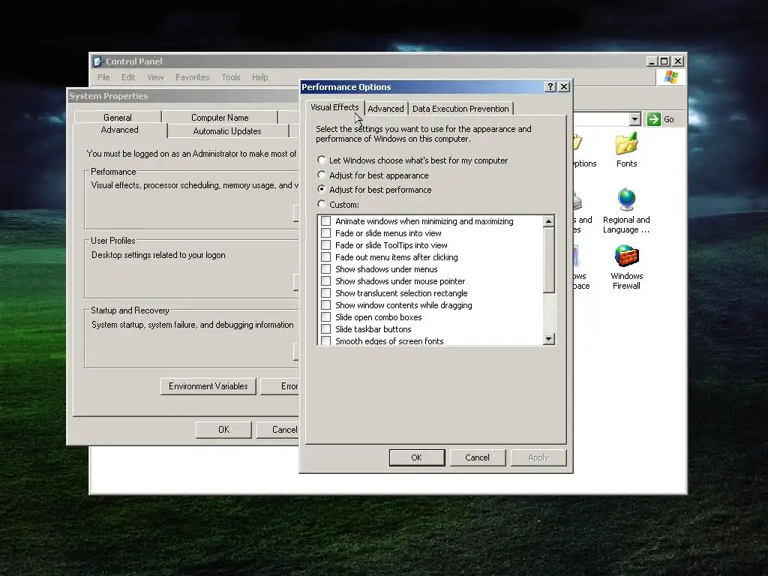
Task: Open the Help menu in Control Panel
Action: coord(260,77)
